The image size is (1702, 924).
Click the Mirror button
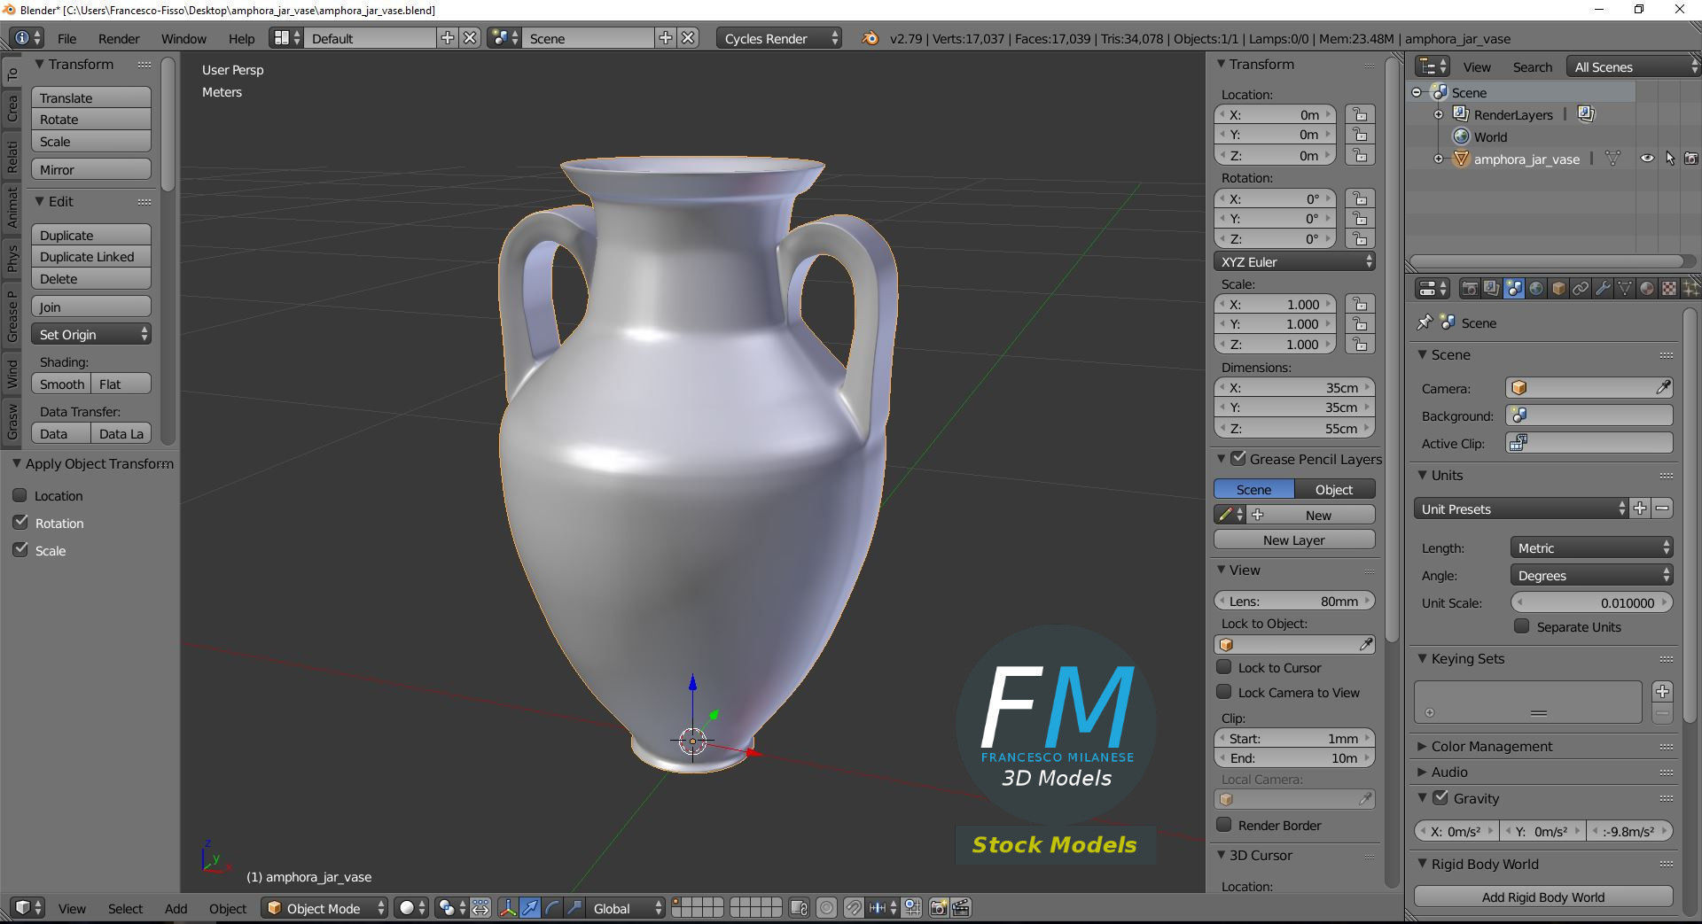91,169
